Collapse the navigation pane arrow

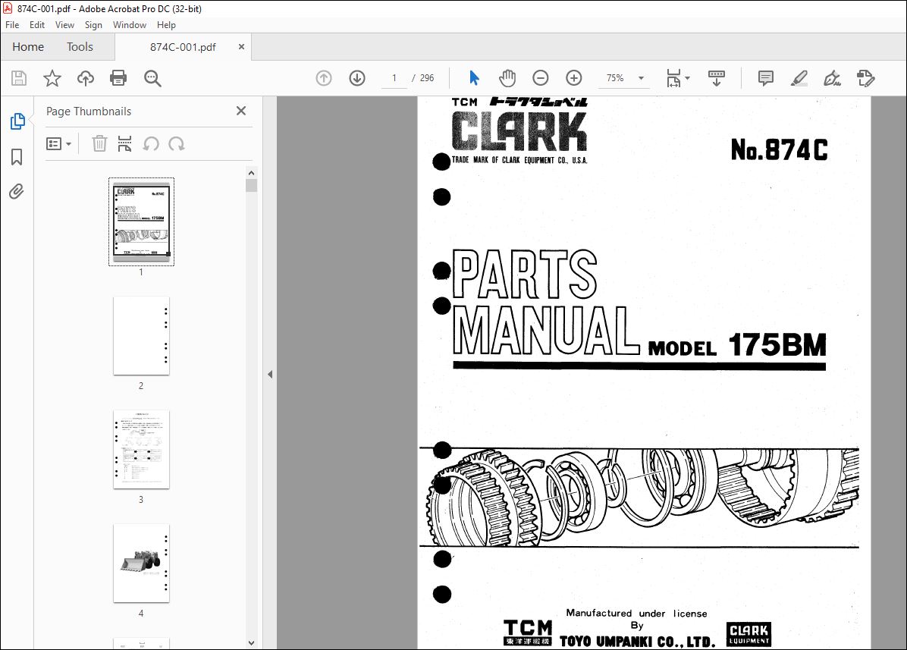coord(270,374)
